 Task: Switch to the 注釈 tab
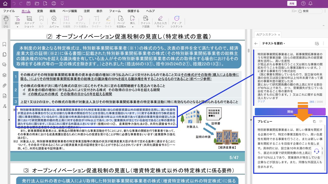click(87, 11)
